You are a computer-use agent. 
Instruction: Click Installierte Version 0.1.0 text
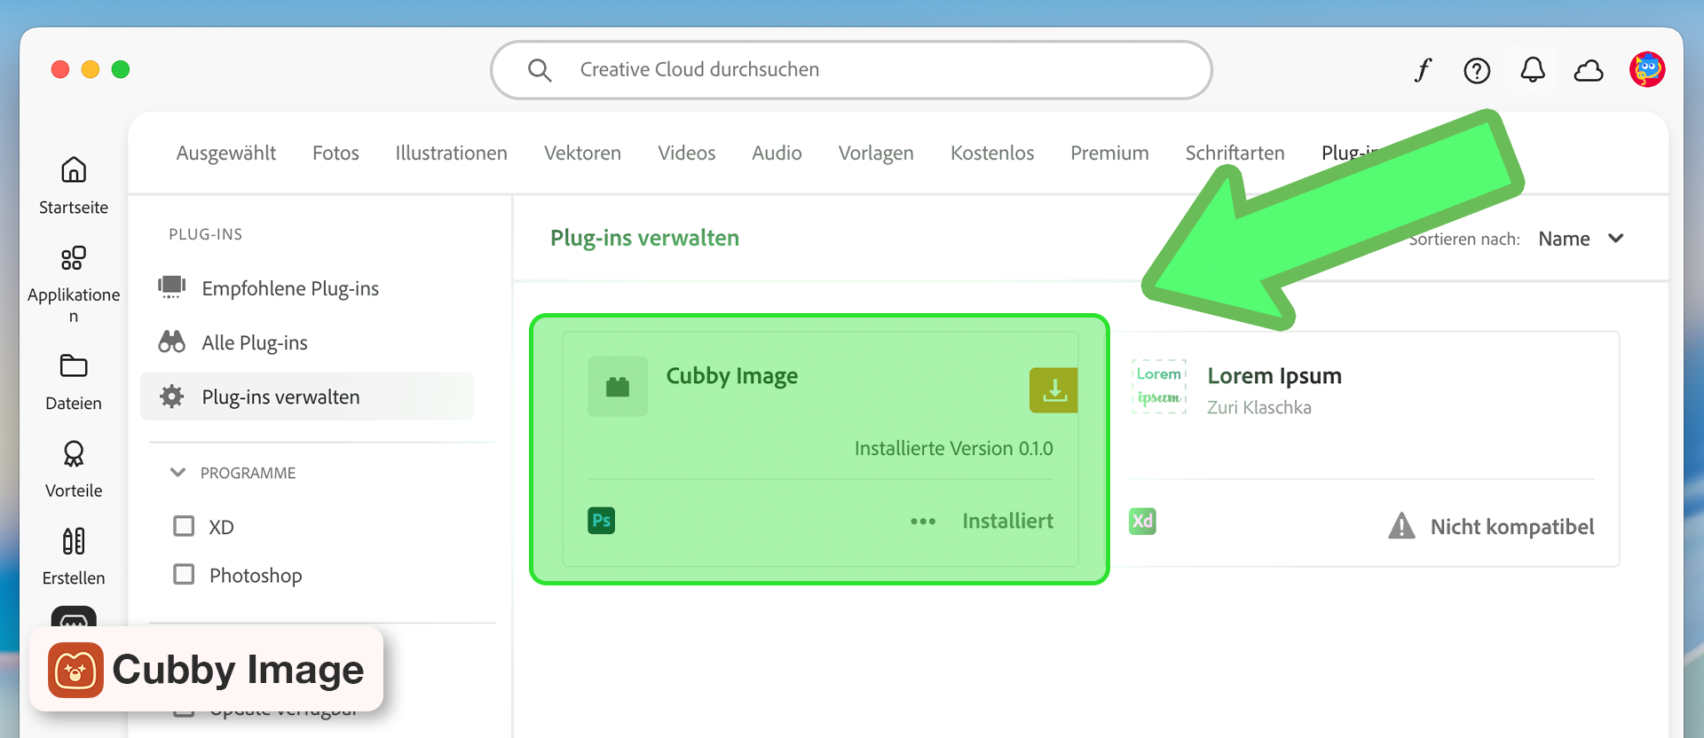coord(953,448)
